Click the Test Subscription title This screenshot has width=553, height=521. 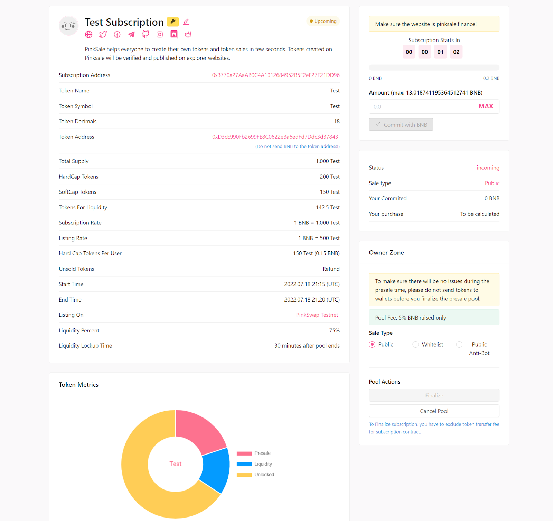point(124,22)
